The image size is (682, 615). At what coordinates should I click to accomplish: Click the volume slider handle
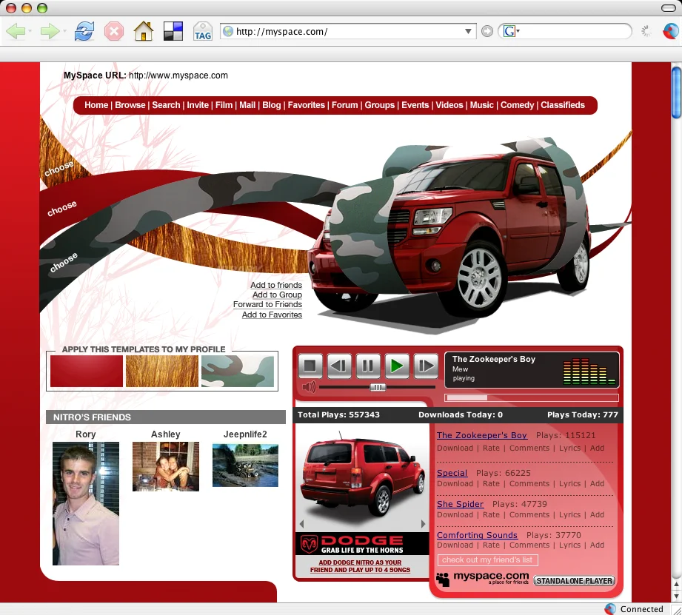click(378, 387)
